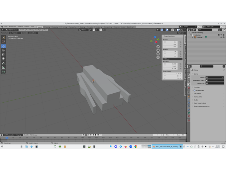Select the Measure tool
The image size is (226, 170).
click(4, 67)
